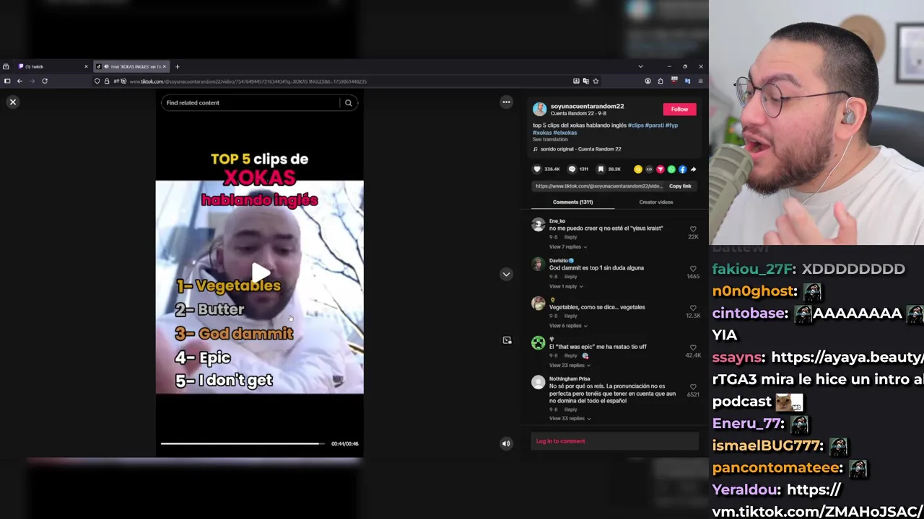Mute the video using the speaker icon
The width and height of the screenshot is (924, 519).
point(506,443)
